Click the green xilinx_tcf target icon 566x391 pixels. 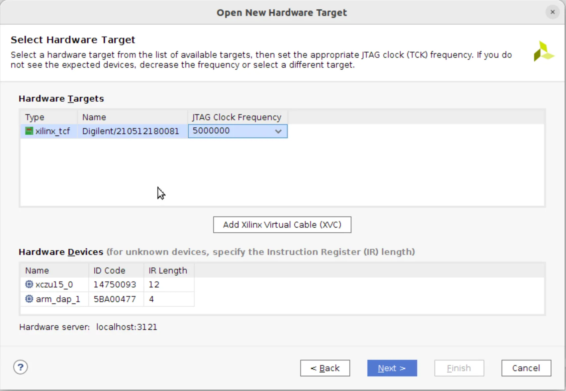(x=29, y=131)
